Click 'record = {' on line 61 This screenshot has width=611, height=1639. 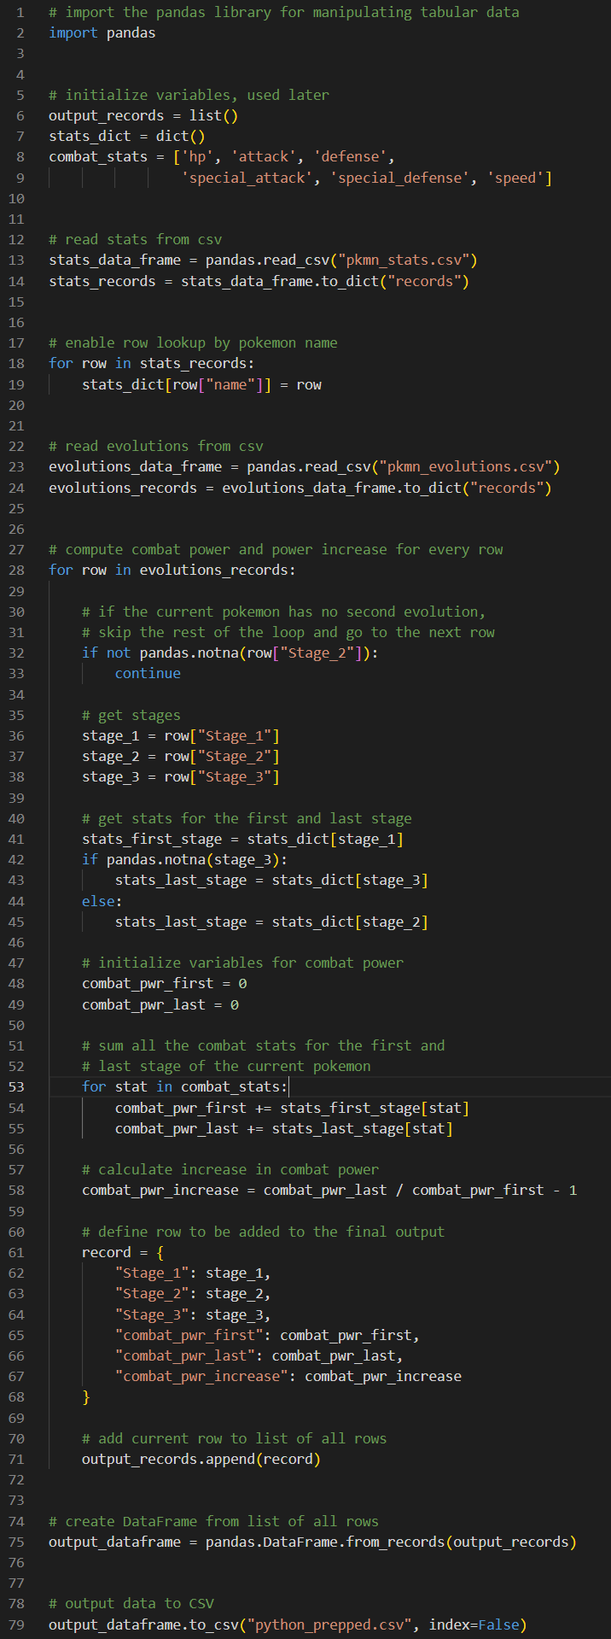(x=123, y=1252)
